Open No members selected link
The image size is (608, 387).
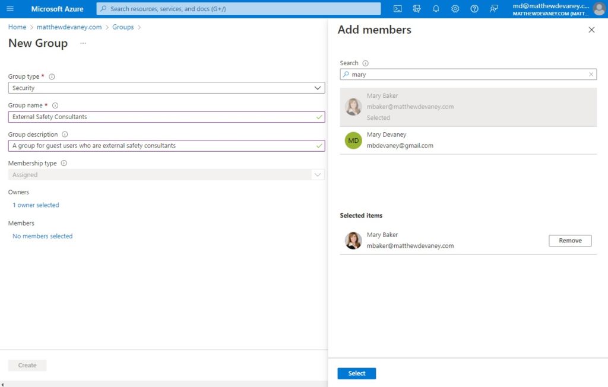tap(42, 236)
